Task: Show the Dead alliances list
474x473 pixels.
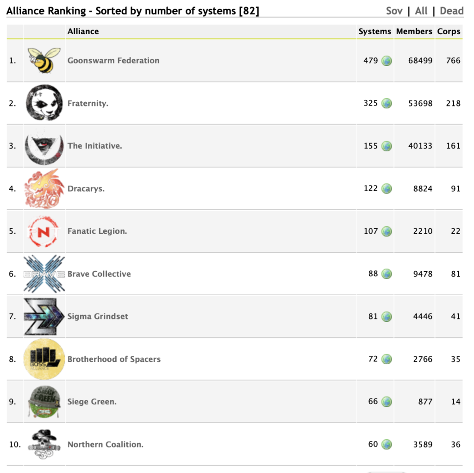Action: click(451, 11)
